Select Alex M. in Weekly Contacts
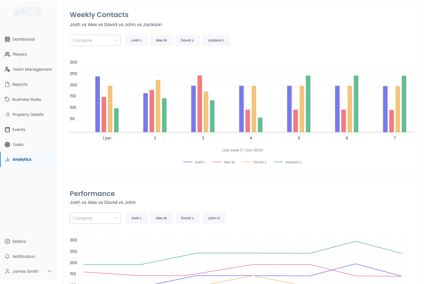The height and width of the screenshot is (284, 429). (161, 40)
